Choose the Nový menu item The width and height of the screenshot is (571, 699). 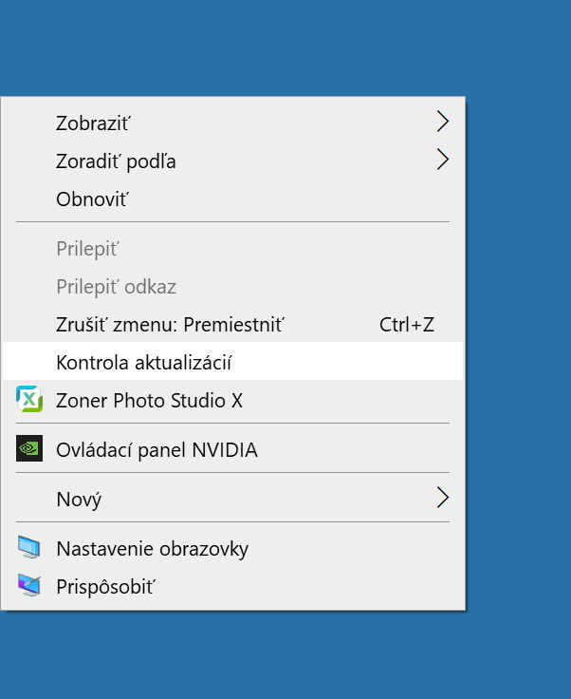click(79, 500)
